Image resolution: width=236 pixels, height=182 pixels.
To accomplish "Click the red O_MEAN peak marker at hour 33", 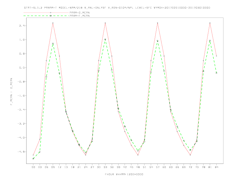I will click(x=105, y=23).
